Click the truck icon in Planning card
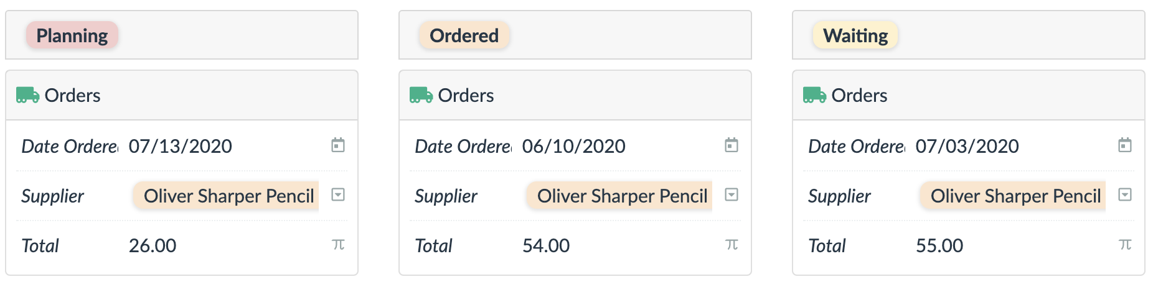 click(x=27, y=95)
